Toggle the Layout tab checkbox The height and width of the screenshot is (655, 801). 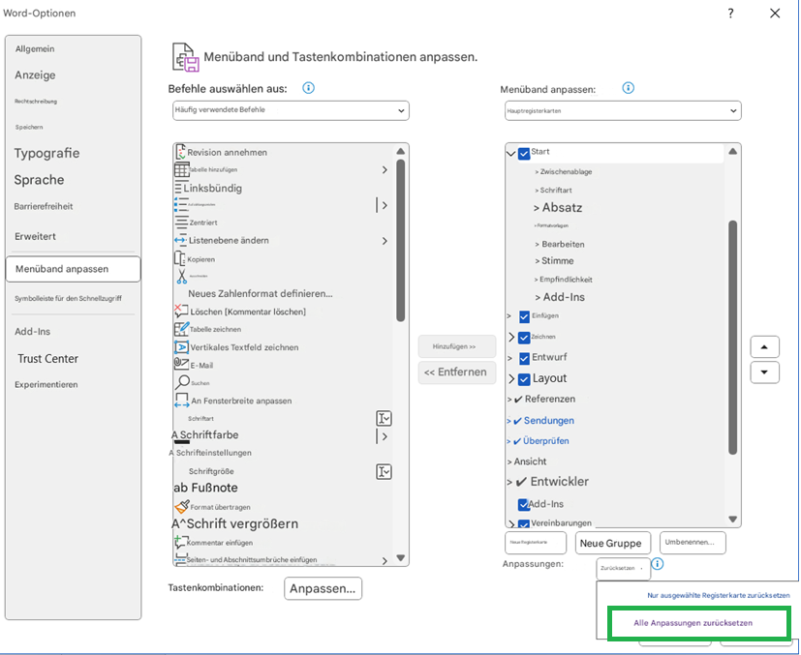[x=524, y=379]
